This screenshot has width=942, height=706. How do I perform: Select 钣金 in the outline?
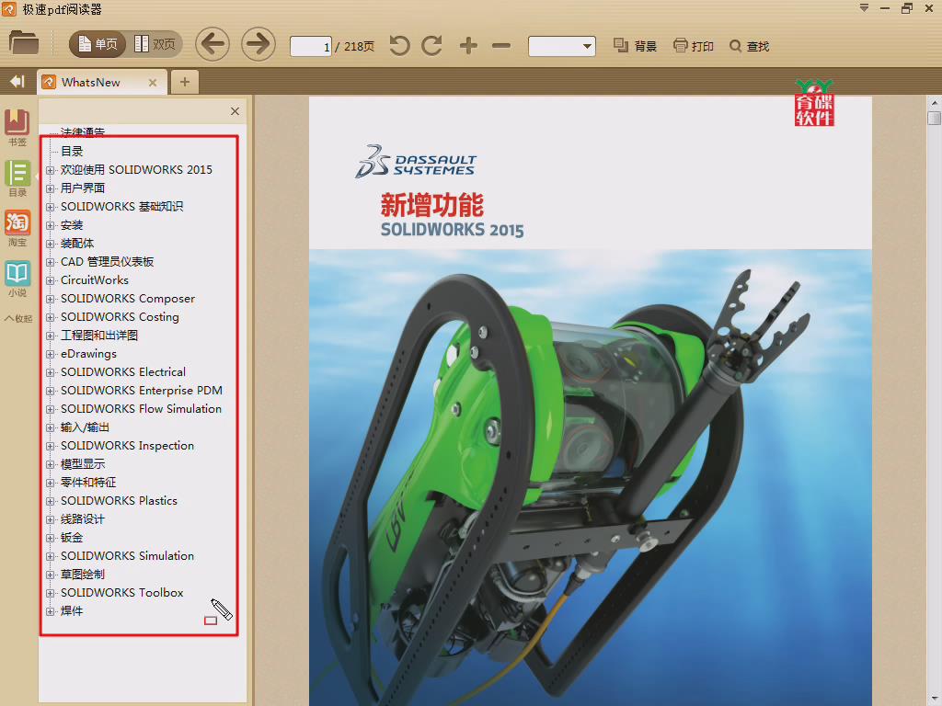[x=72, y=537]
